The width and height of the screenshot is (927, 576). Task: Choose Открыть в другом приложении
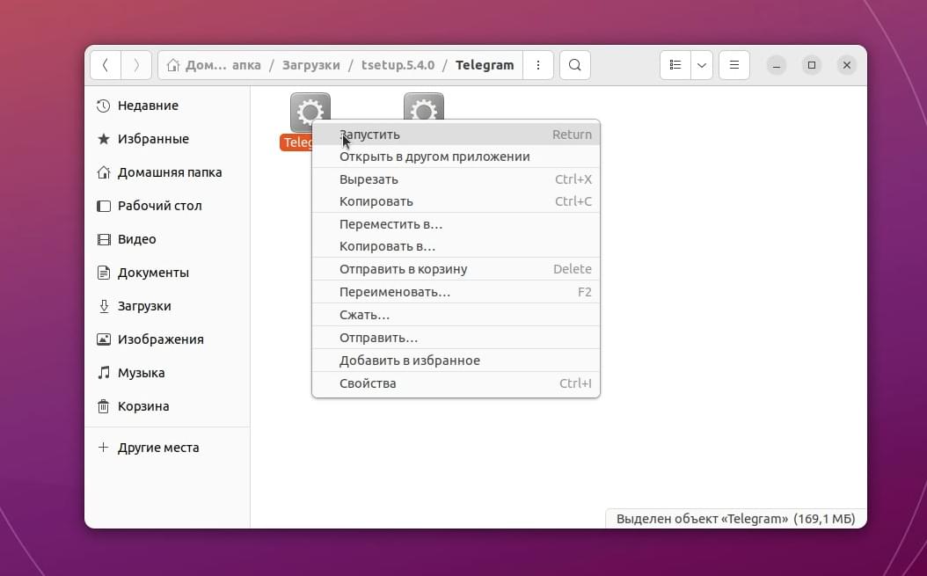(456, 157)
